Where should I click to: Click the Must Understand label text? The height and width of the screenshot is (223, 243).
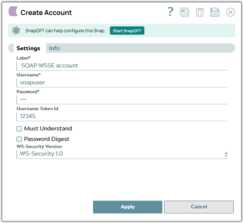point(48,129)
